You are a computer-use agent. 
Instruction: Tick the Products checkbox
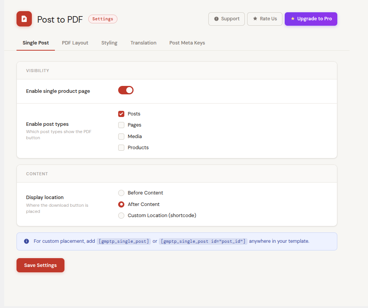121,148
